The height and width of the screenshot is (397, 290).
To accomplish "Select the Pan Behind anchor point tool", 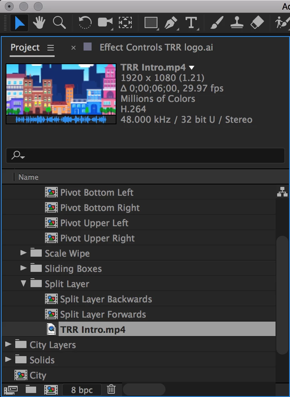I will coord(125,23).
